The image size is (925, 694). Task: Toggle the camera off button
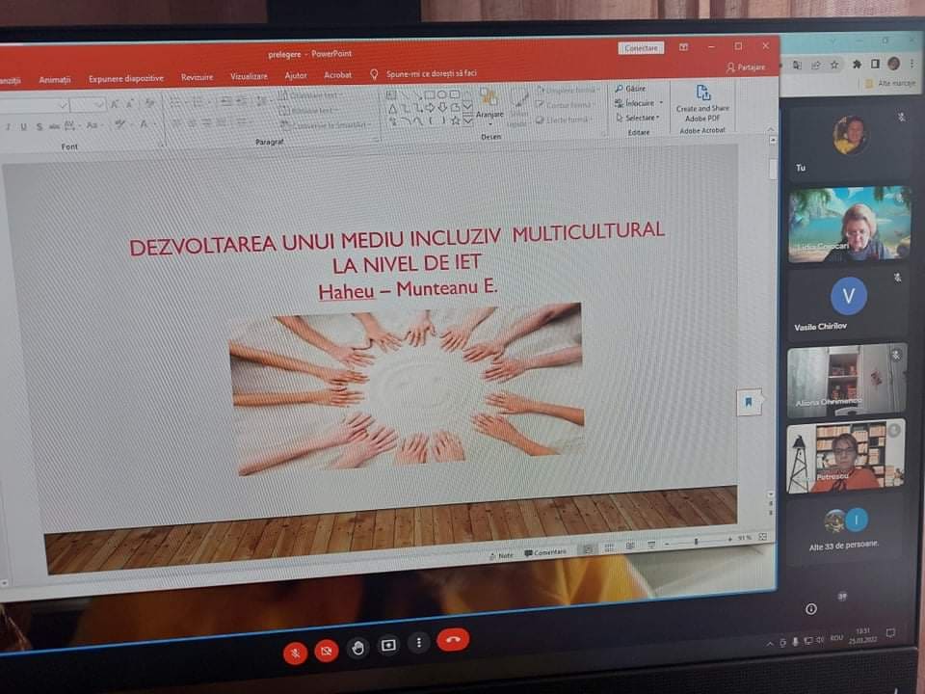[327, 652]
